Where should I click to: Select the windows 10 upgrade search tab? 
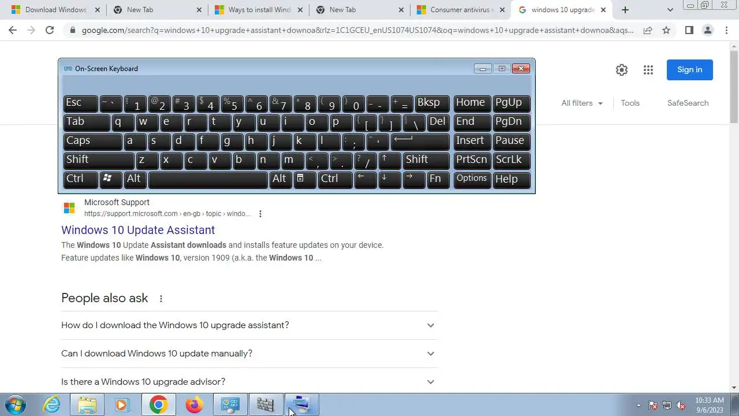click(562, 10)
